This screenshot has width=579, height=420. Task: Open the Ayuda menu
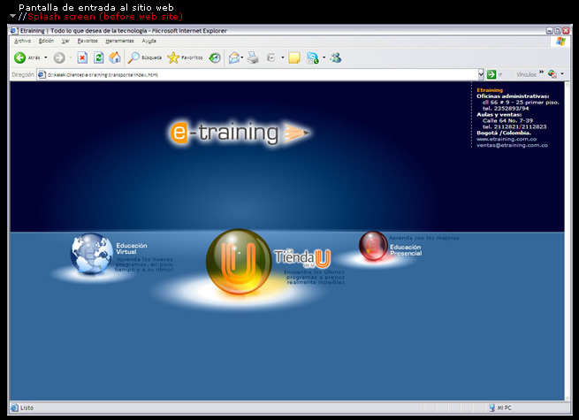(149, 41)
